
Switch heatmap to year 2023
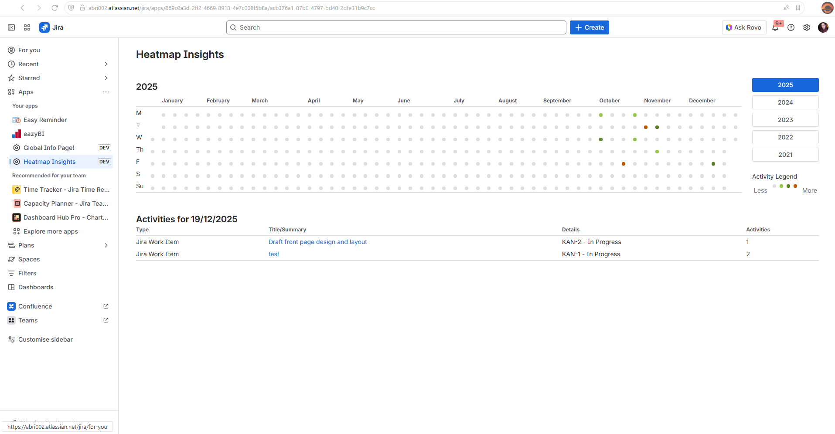point(785,120)
